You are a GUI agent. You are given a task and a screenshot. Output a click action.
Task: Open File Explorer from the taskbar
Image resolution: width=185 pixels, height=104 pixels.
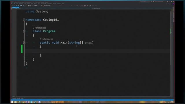pos(15,102)
